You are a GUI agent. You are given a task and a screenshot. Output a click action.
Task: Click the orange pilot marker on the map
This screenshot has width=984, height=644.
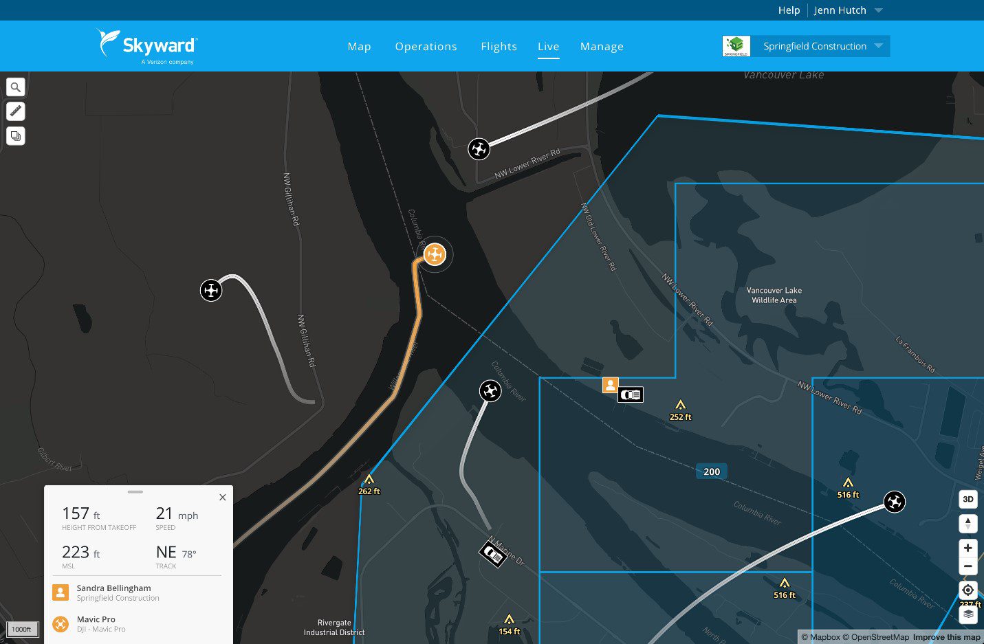point(610,385)
